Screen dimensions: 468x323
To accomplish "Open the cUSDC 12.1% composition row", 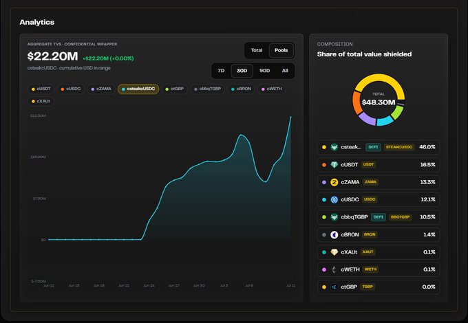I will 379,199.
